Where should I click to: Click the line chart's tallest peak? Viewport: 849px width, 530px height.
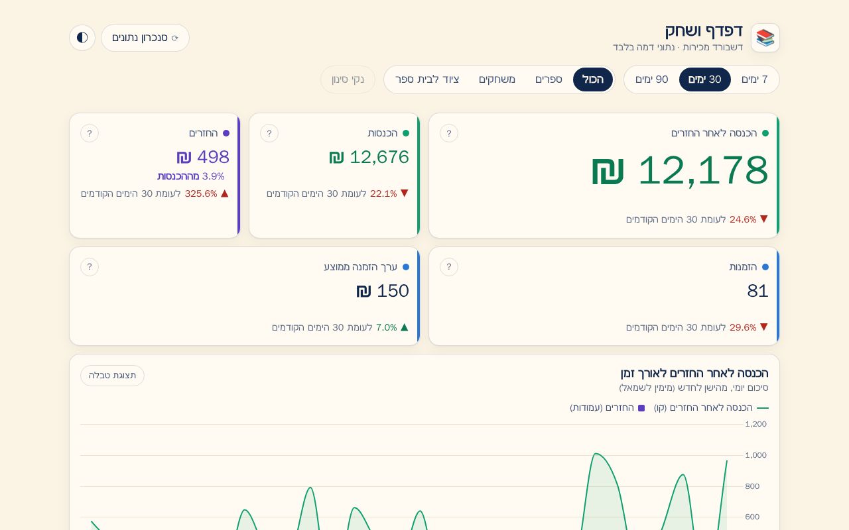pyautogui.click(x=595, y=454)
